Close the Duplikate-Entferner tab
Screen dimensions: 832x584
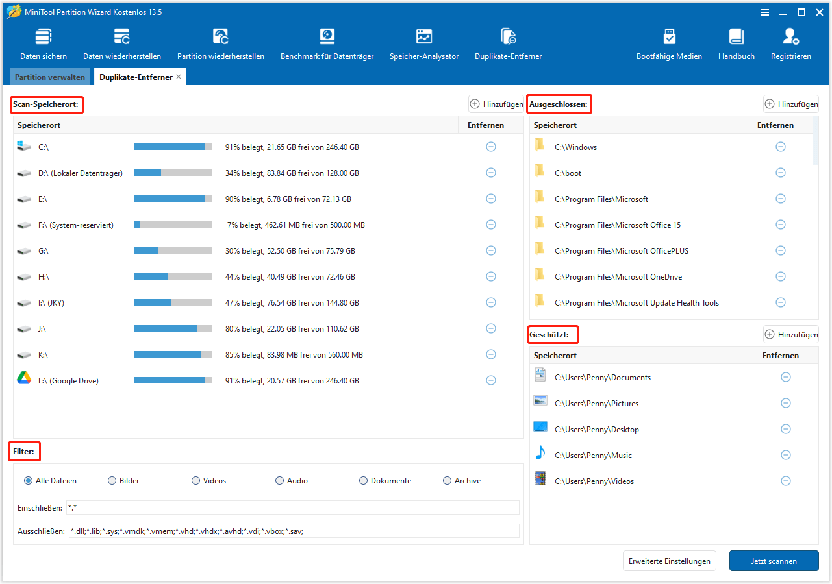point(179,76)
